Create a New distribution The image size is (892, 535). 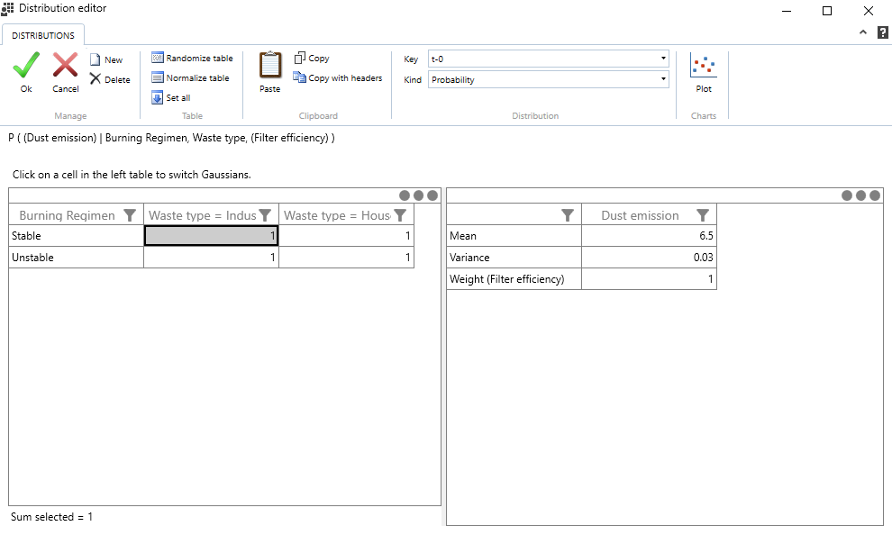point(106,60)
